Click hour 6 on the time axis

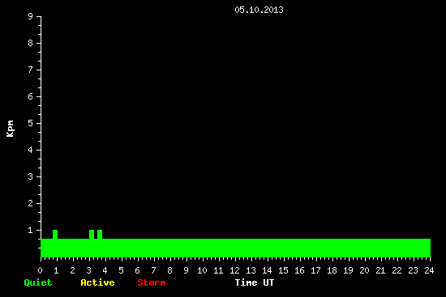point(137,270)
